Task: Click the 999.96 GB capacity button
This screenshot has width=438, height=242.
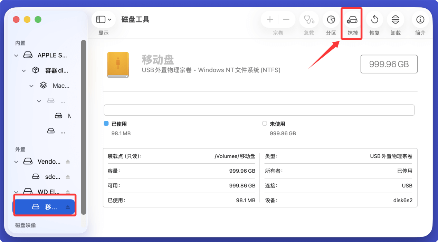Action: coord(389,64)
